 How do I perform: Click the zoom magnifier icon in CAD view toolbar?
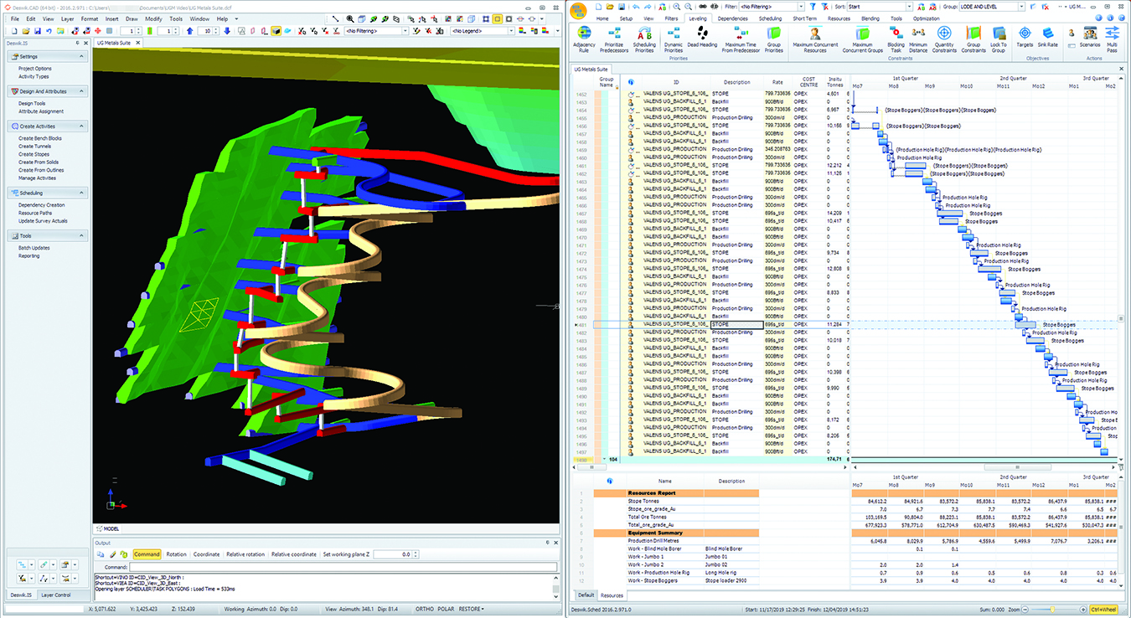click(350, 18)
